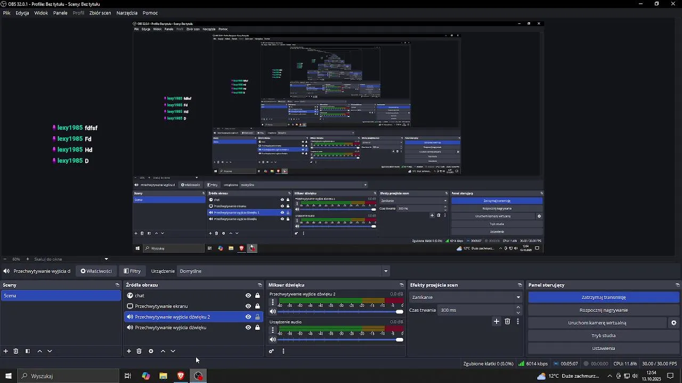Click the Czas trwania 300 ms field
Viewport: 682px width, 383px height.
click(x=476, y=310)
